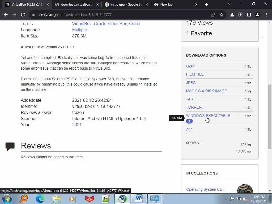Click the '17 Files' count text
Viewport: 272px width, 204px height.
point(246,144)
